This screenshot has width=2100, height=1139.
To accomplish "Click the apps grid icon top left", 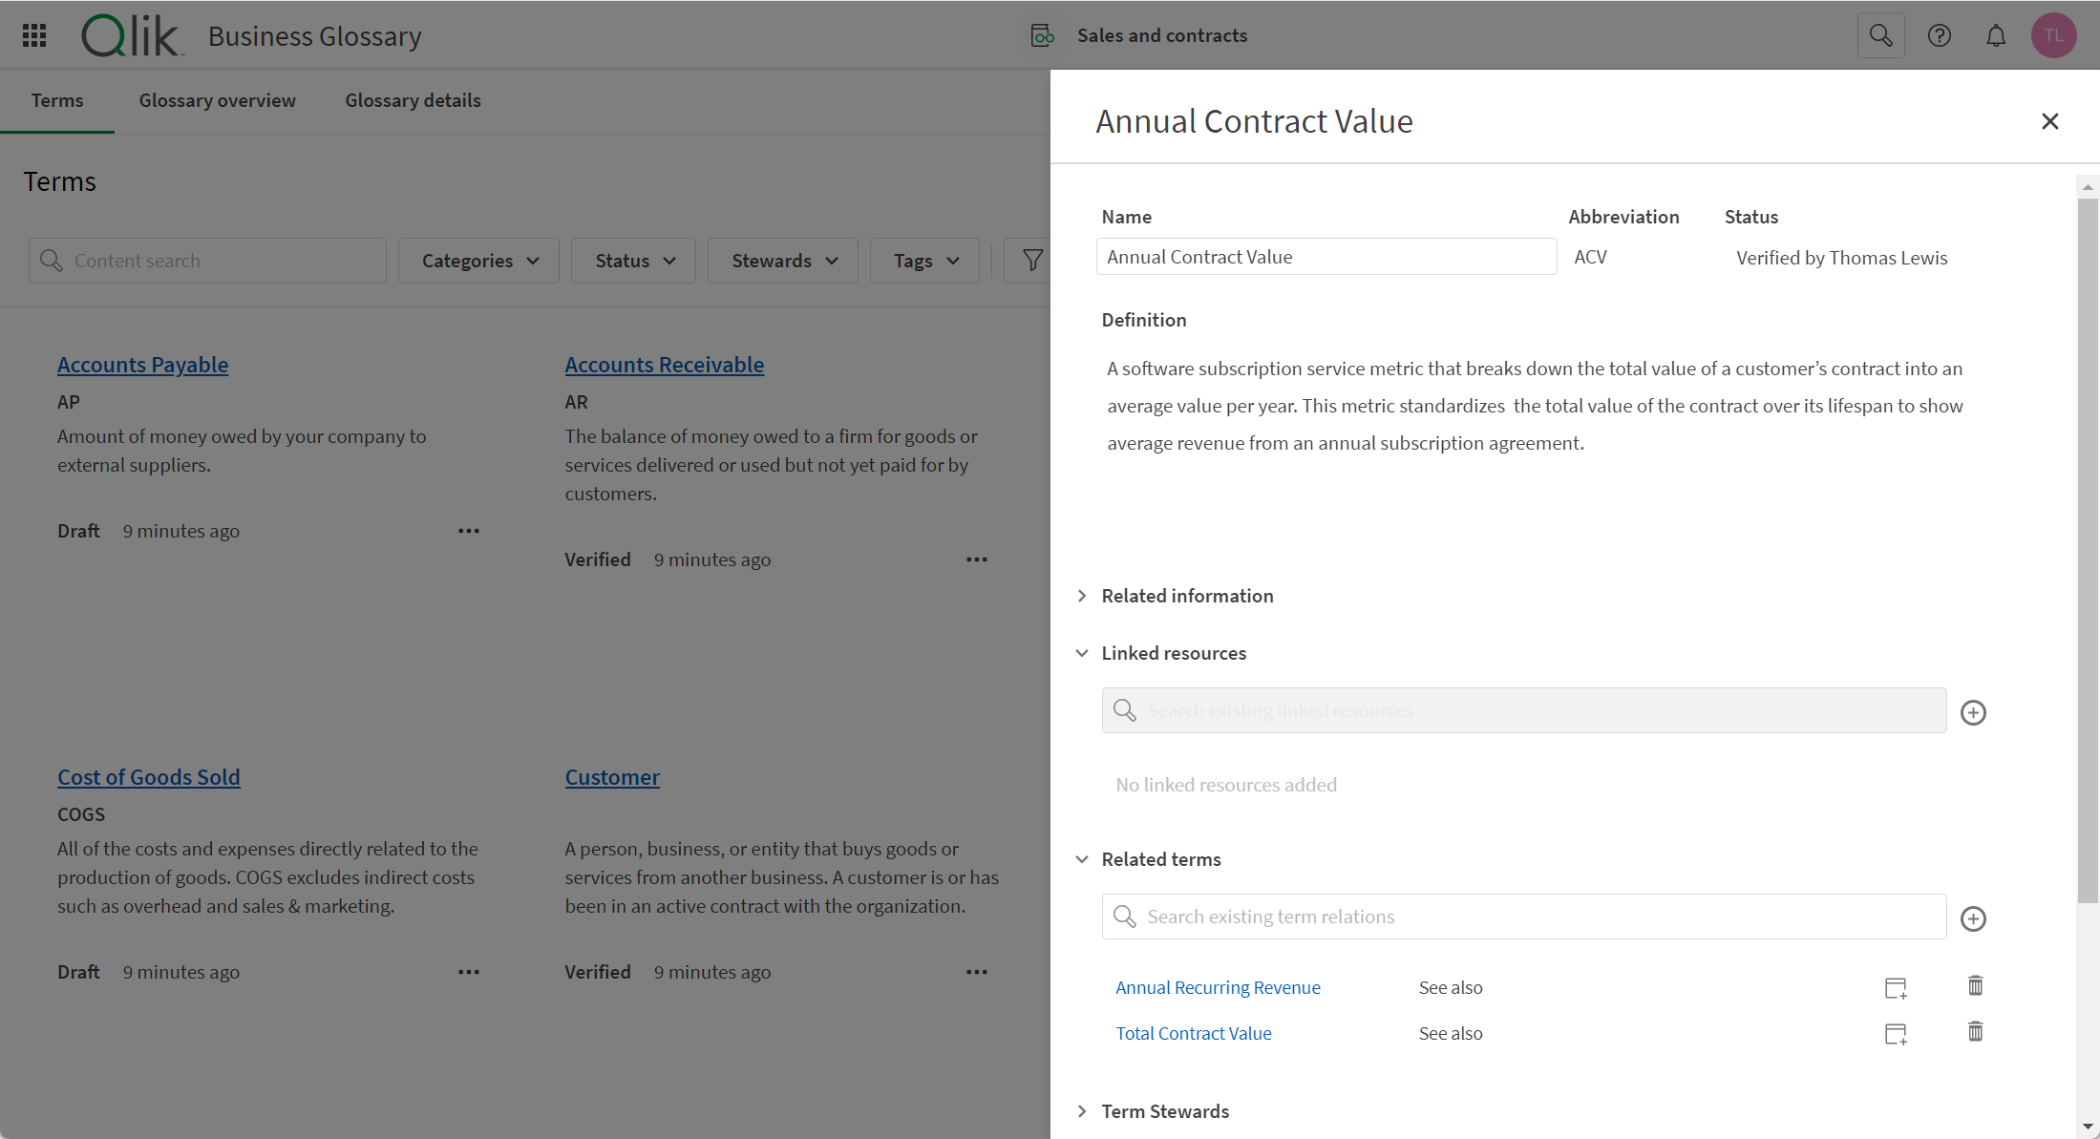I will click(x=36, y=35).
